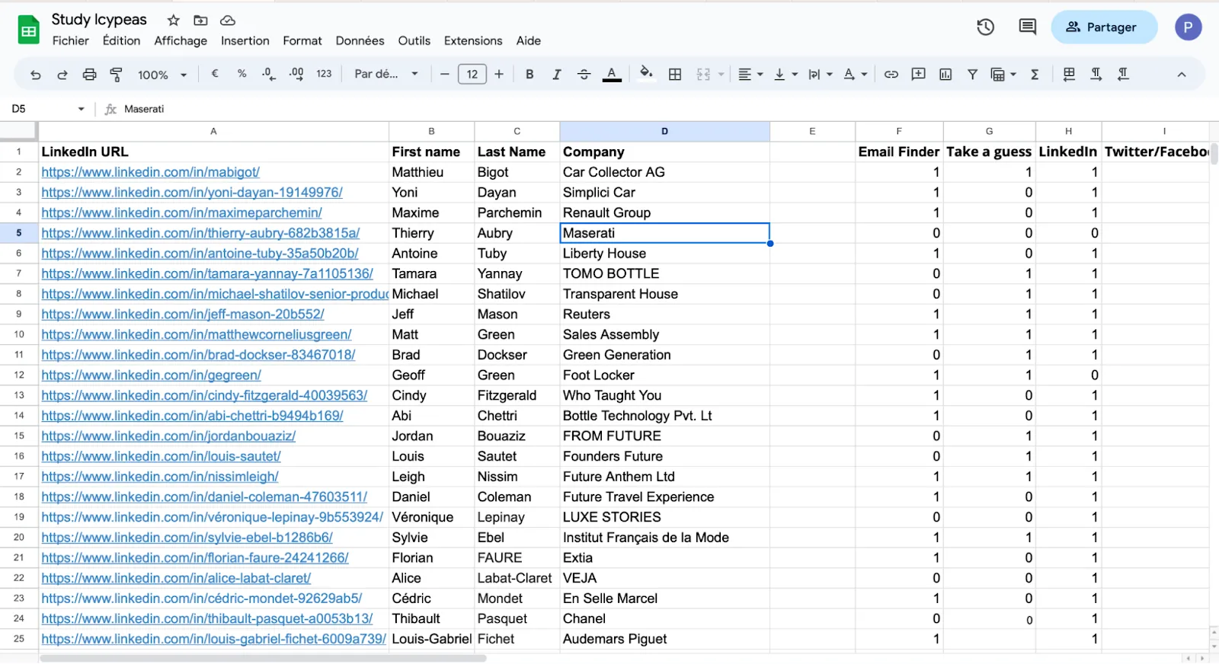Toggle italic formatting

tap(557, 74)
